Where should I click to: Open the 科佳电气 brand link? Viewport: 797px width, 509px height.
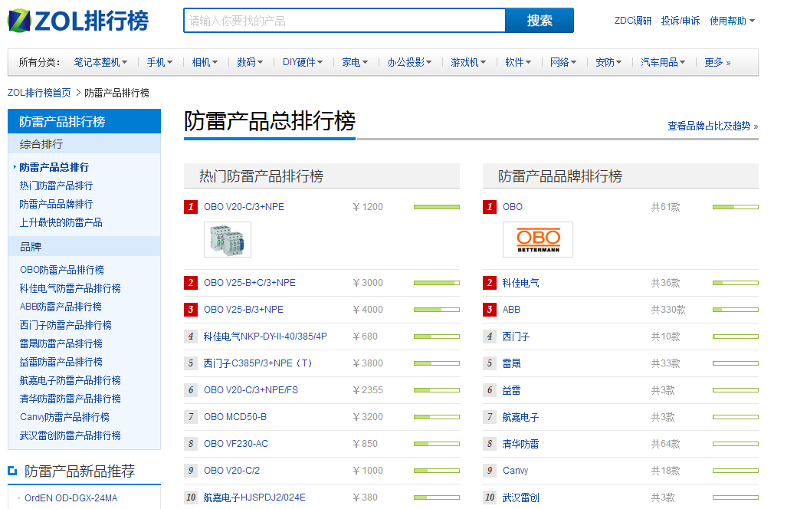tap(521, 283)
